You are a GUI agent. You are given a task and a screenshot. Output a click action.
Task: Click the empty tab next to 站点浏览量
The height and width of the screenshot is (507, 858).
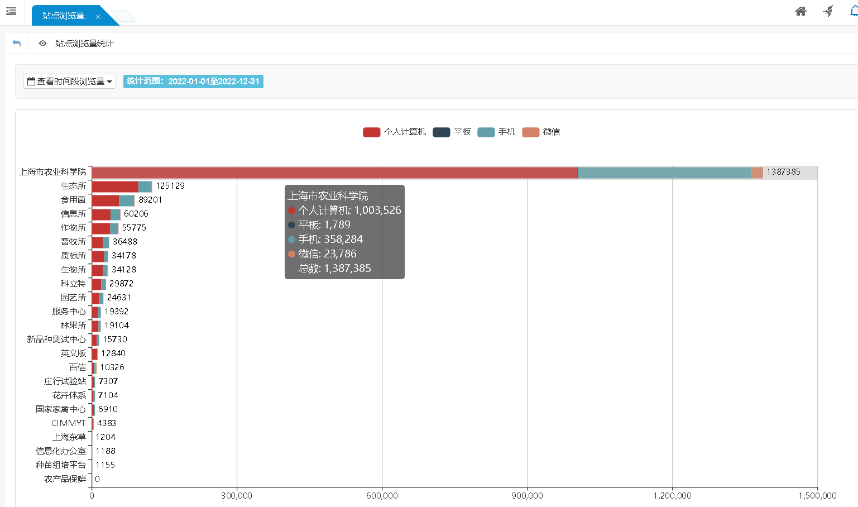coord(123,16)
